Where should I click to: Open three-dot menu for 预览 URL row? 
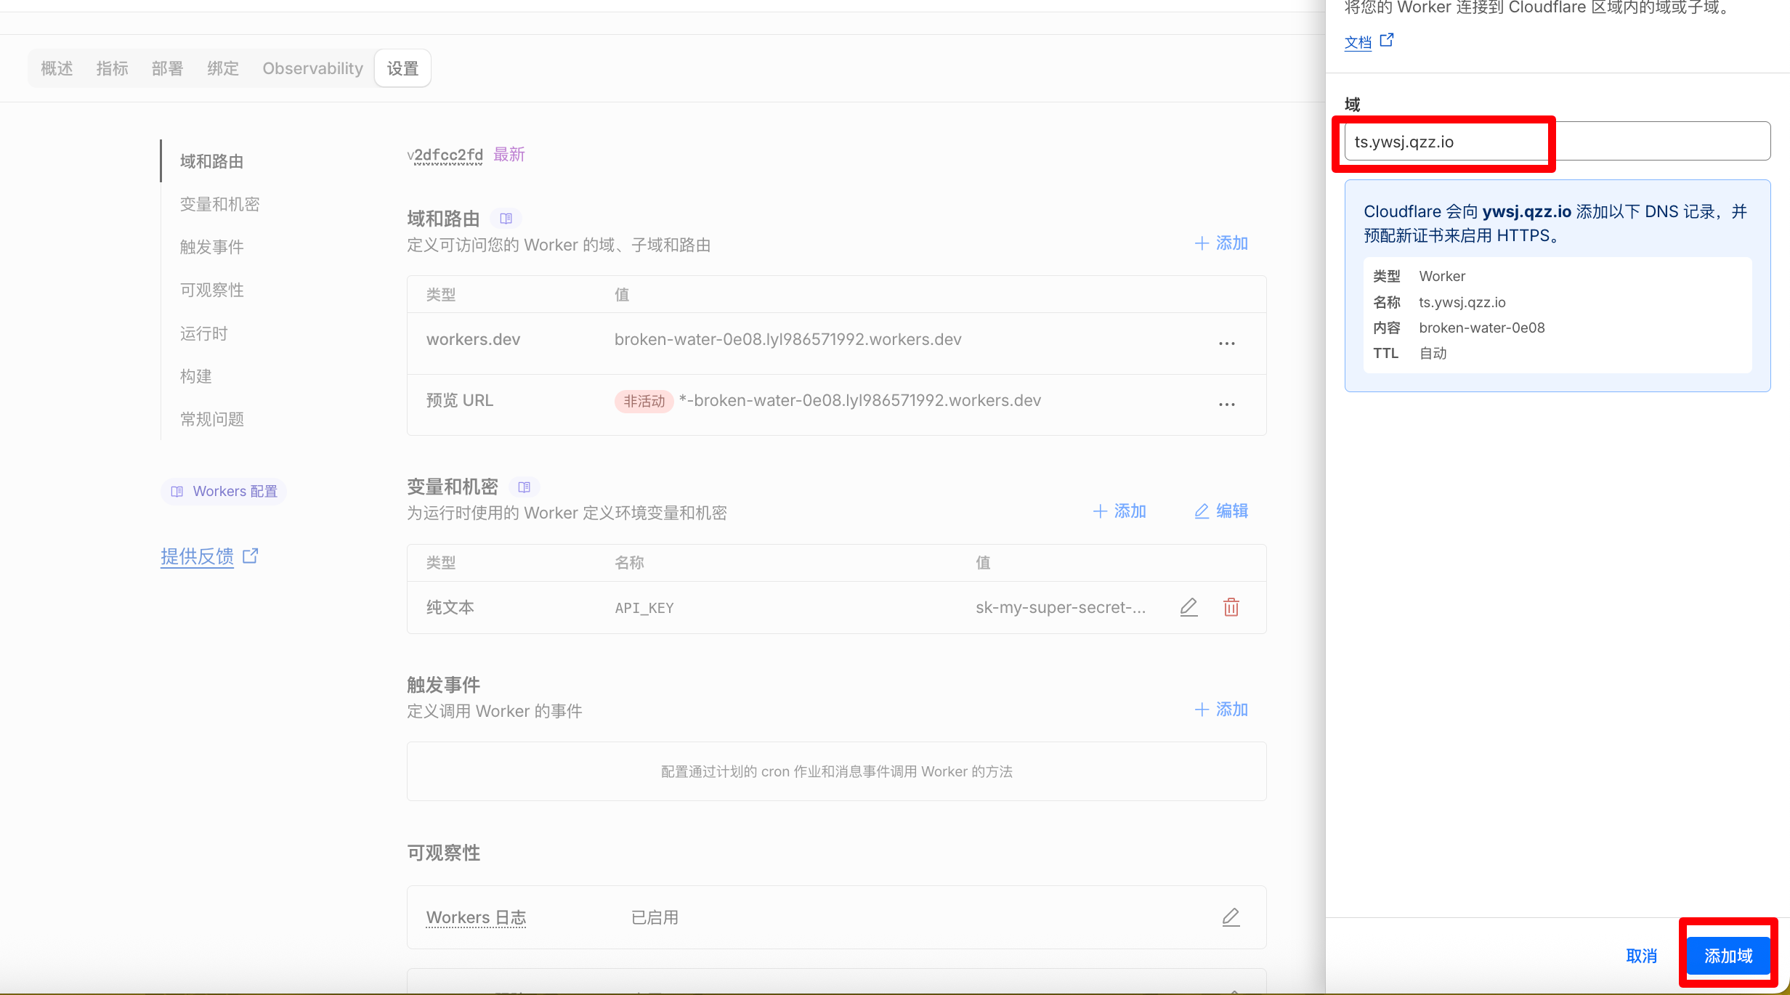pos(1226,405)
